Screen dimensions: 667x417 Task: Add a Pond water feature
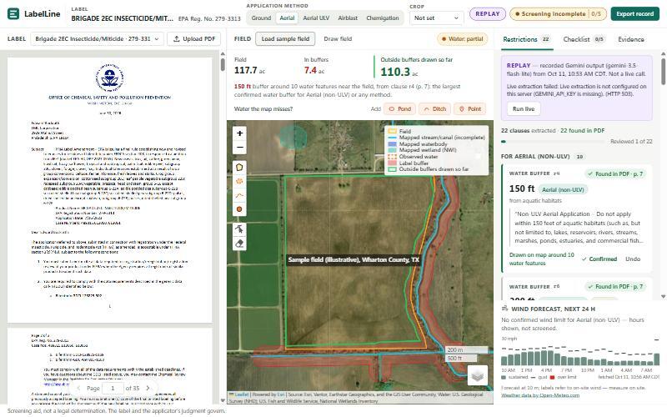pyautogui.click(x=400, y=109)
